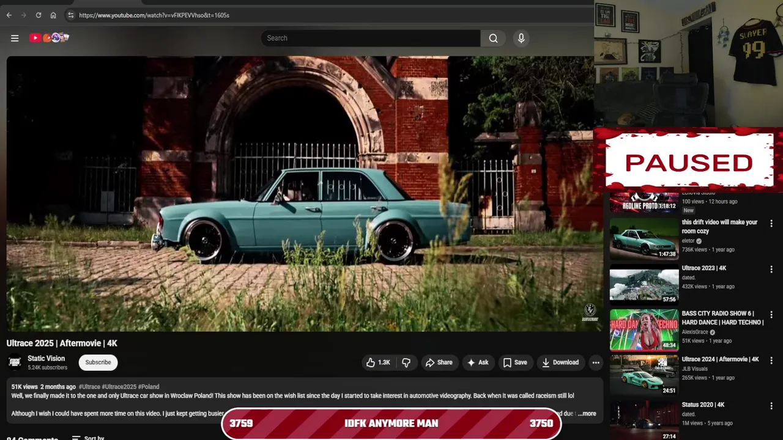The image size is (783, 440).
Task: Open the YouTube hamburger guide menu
Action: pyautogui.click(x=15, y=38)
